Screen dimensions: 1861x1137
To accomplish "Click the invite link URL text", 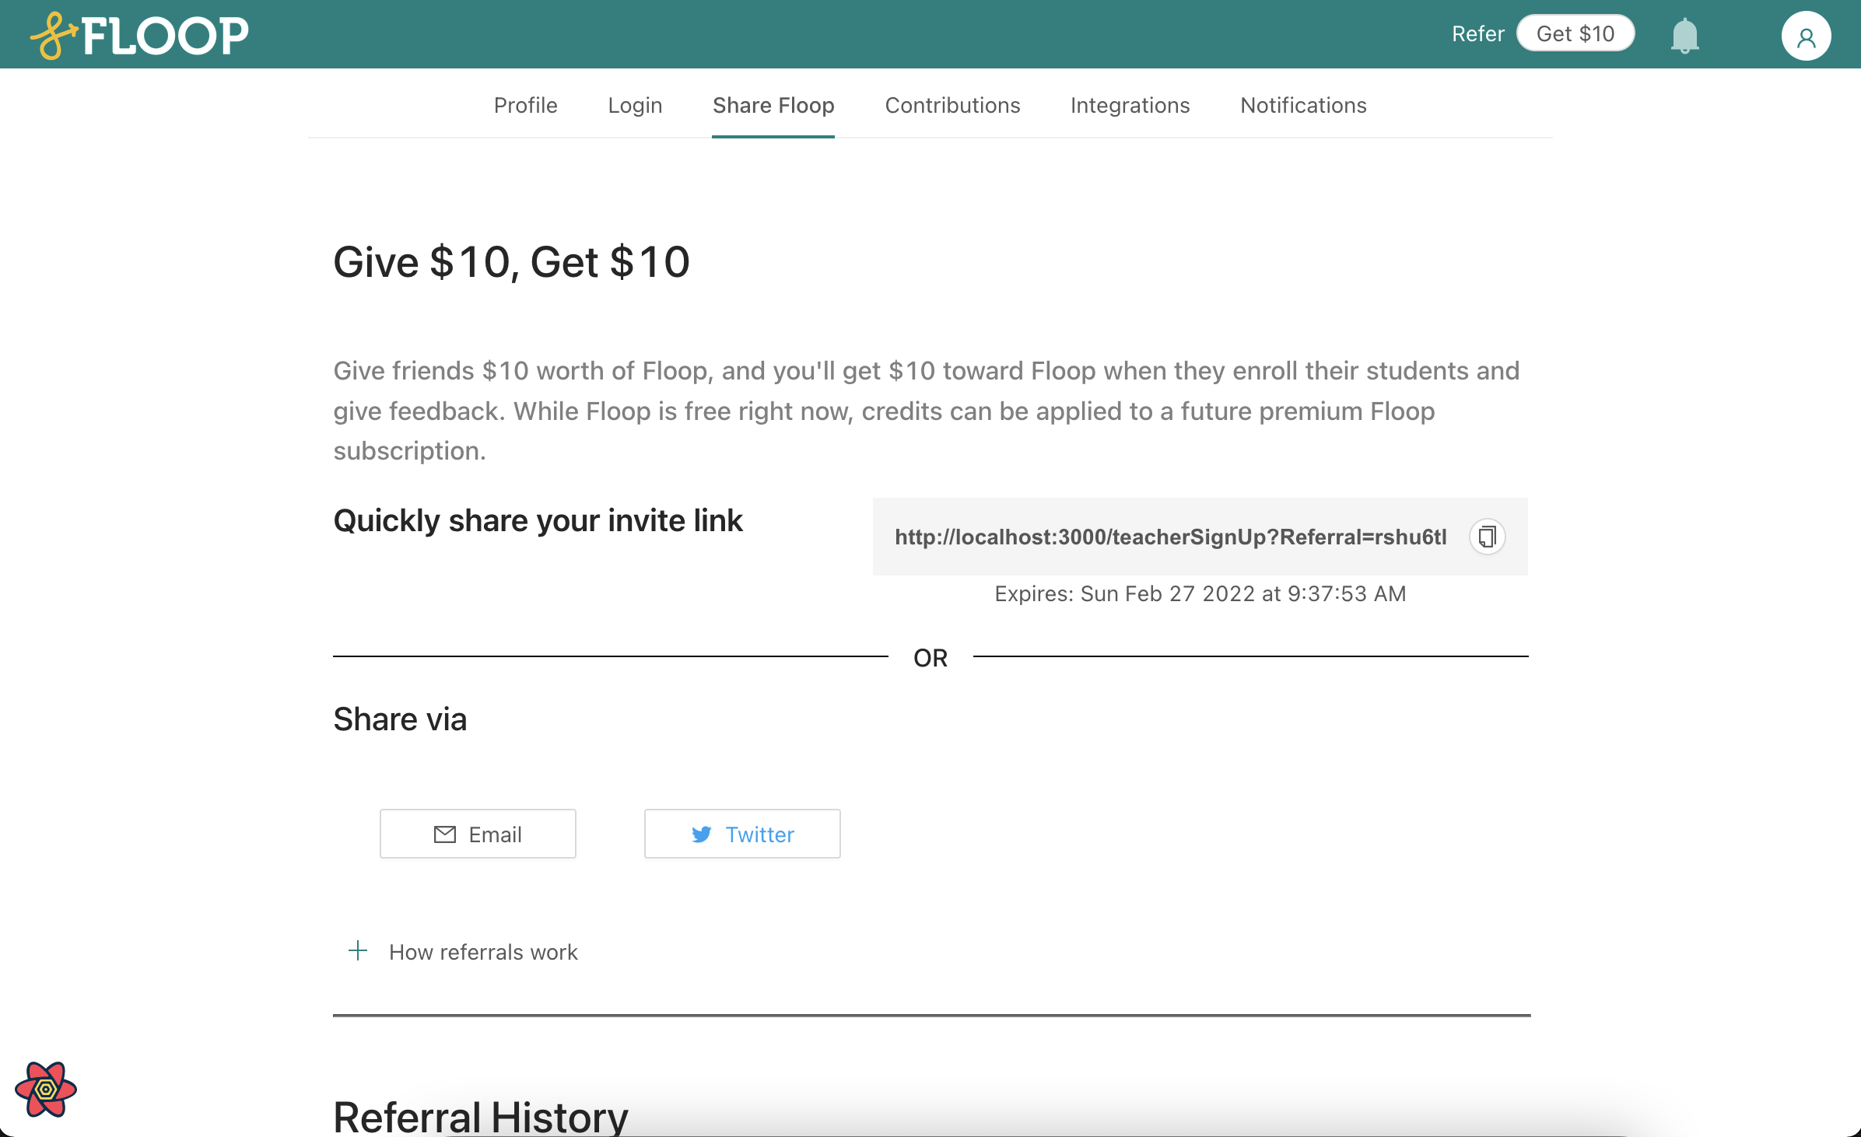I will pyautogui.click(x=1170, y=537).
